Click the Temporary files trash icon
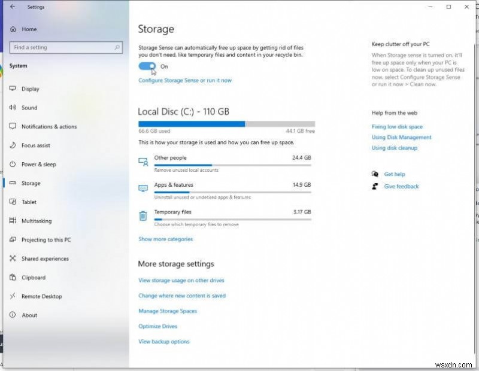This screenshot has width=479, height=371. point(143,216)
